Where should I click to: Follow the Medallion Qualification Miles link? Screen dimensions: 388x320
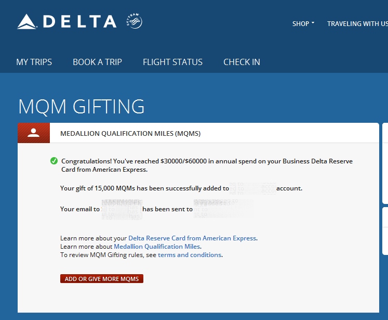point(157,247)
